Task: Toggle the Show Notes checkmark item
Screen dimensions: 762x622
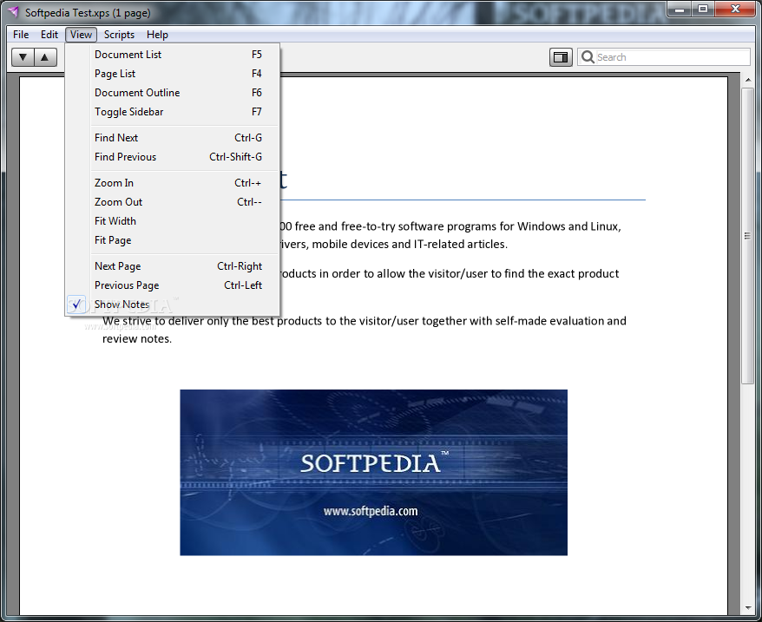Action: tap(173, 304)
